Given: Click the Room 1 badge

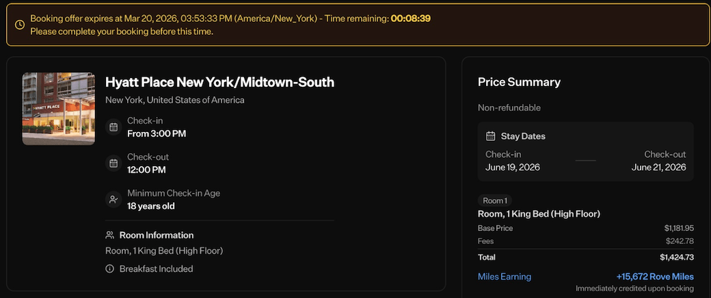Looking at the screenshot, I should coord(495,201).
